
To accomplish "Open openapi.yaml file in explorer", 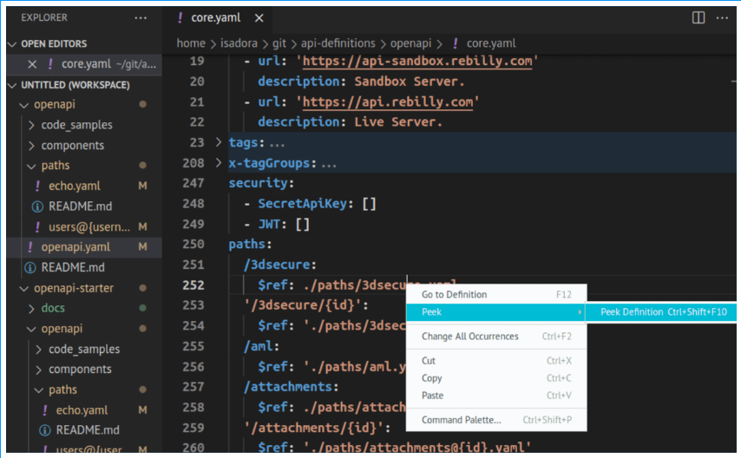I will tap(77, 247).
